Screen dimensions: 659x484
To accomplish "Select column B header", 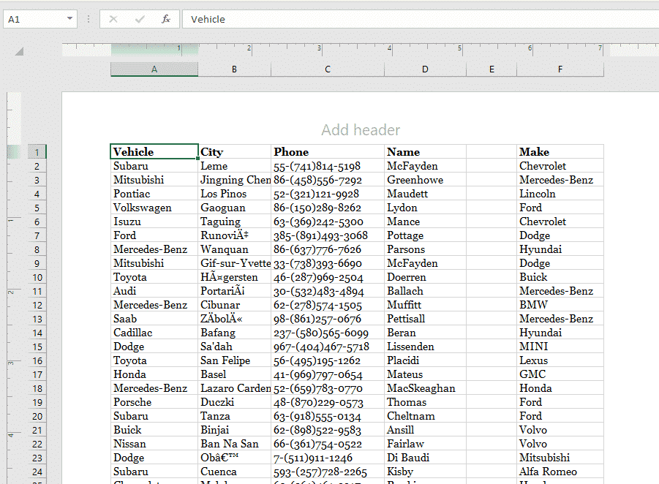I will 235,69.
